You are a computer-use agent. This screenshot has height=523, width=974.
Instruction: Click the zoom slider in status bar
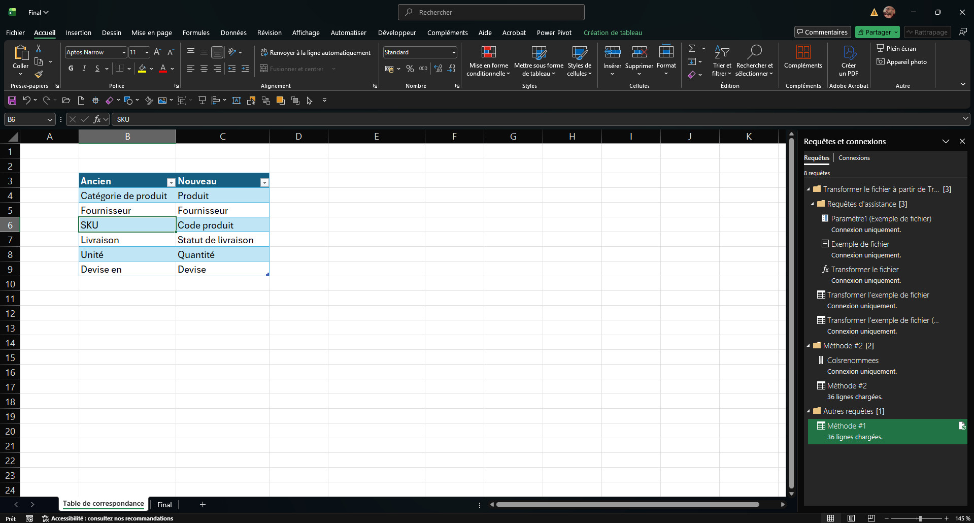pyautogui.click(x=920, y=518)
